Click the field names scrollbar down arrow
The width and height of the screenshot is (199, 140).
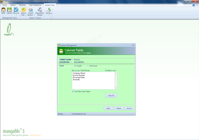click(116, 88)
